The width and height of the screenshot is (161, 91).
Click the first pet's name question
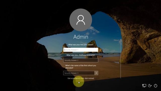click(81, 45)
